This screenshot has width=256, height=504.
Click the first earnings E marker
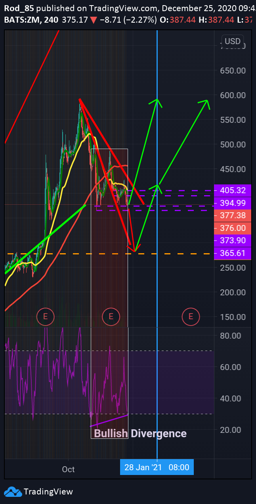coord(45,316)
